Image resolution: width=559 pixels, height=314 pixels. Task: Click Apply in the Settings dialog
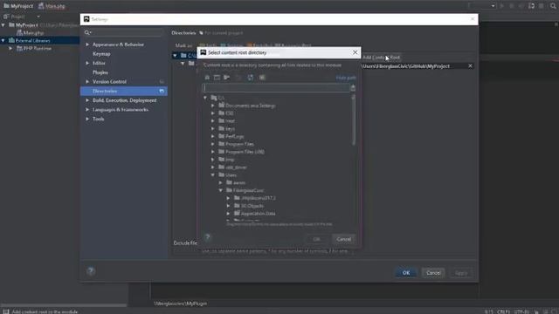pos(461,273)
